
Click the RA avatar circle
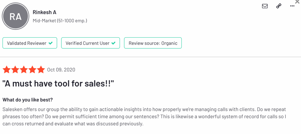click(16, 17)
